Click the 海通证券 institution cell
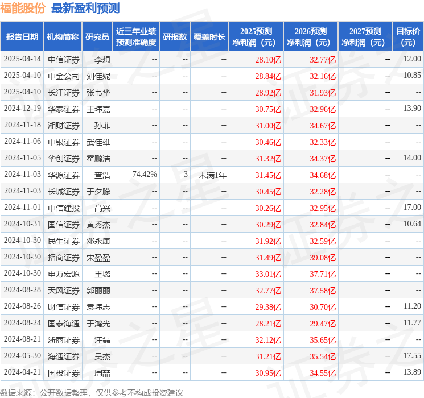This screenshot has width=424, height=398. click(64, 356)
